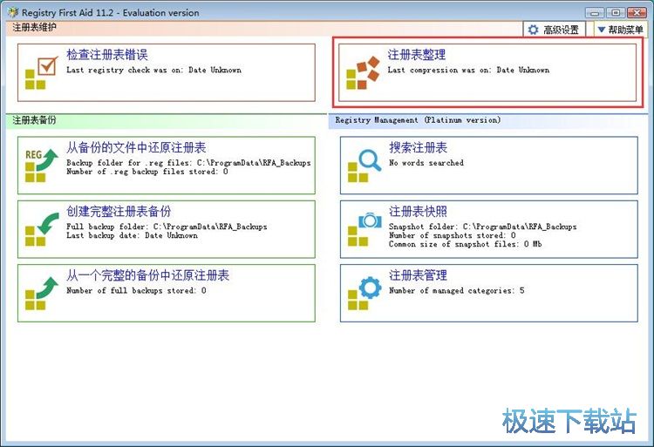The image size is (654, 447).
Task: Click the registry management gear icon
Action: [x=364, y=293]
